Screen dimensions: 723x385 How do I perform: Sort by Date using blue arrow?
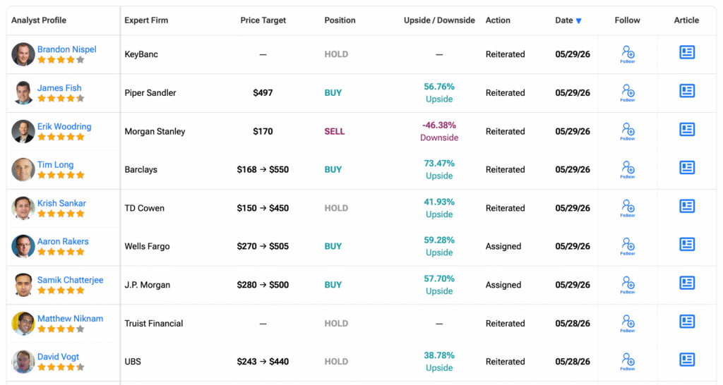579,20
